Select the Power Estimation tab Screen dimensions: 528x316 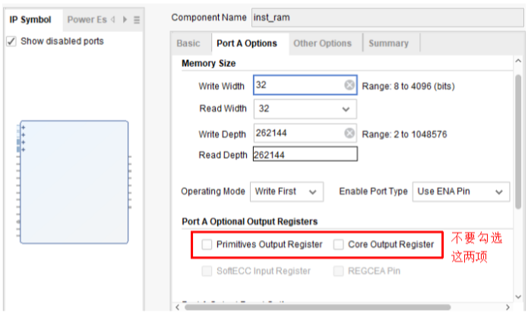coord(87,20)
